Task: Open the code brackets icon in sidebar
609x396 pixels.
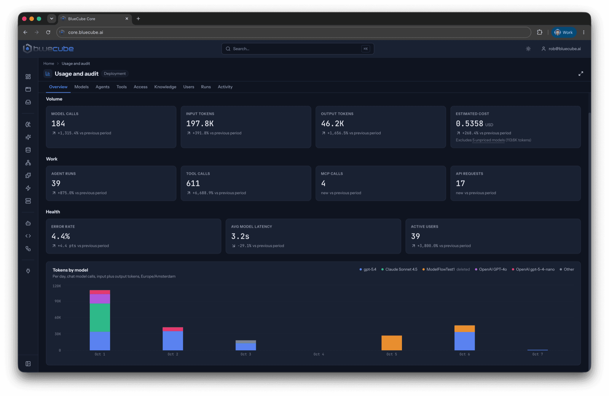Action: pos(28,236)
